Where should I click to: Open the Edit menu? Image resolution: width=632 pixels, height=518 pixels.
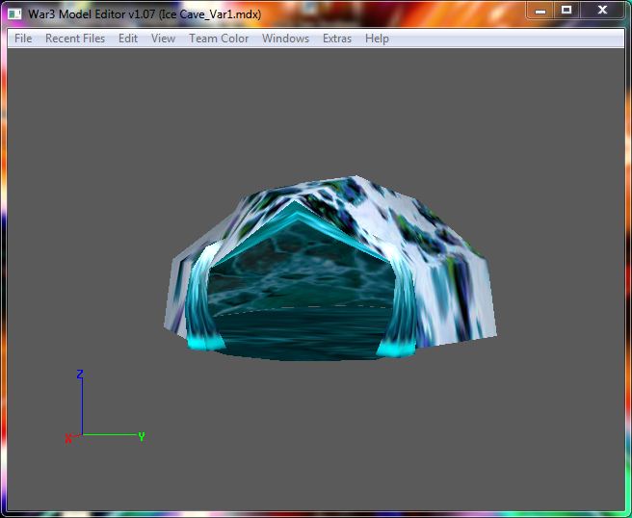tap(128, 39)
